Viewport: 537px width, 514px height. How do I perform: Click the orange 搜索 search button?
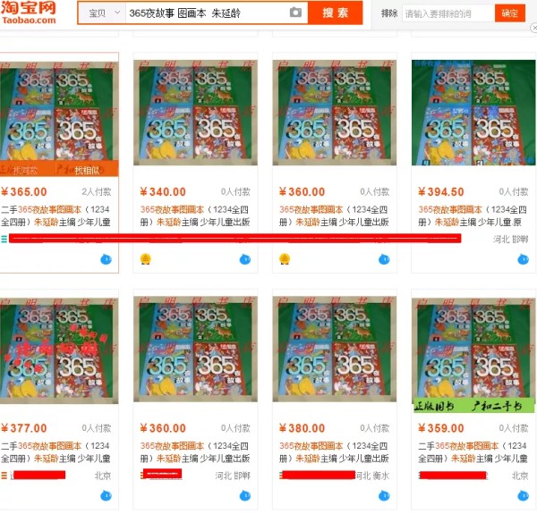point(335,13)
